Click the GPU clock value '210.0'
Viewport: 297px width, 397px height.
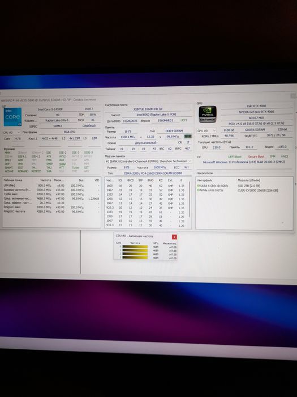pyautogui.click(x=217, y=147)
